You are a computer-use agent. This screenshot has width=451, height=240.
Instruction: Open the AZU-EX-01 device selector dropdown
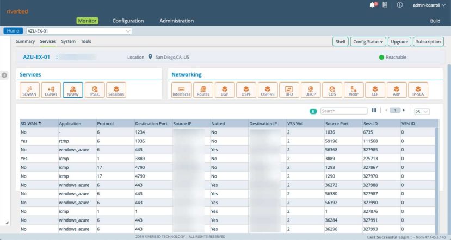[x=79, y=31]
